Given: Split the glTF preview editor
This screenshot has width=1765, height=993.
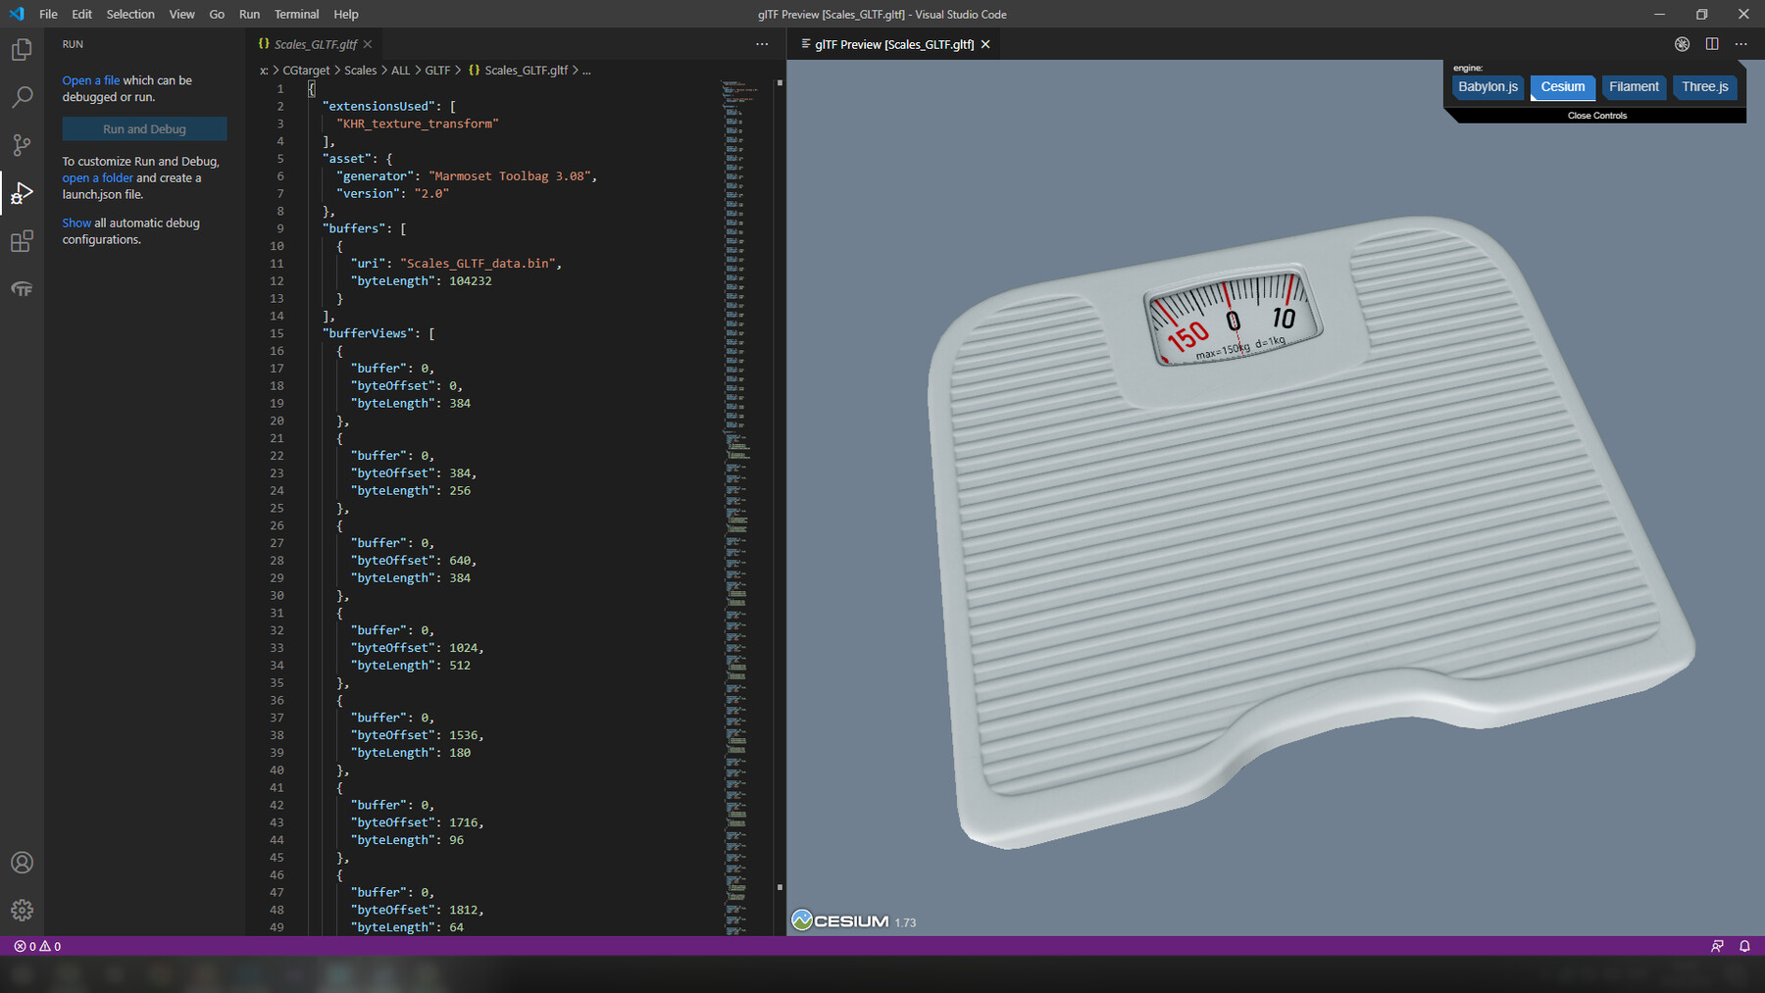Looking at the screenshot, I should (x=1712, y=44).
